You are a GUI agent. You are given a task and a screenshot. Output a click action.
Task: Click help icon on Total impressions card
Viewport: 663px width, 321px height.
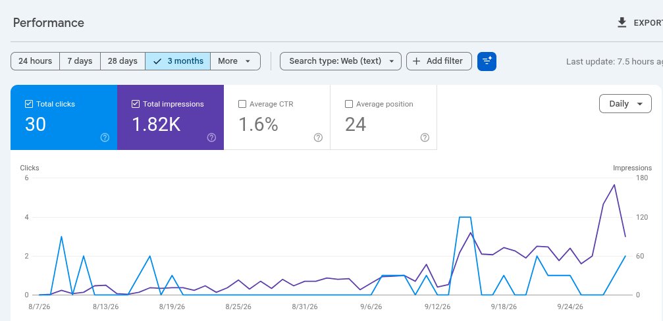[x=211, y=137]
